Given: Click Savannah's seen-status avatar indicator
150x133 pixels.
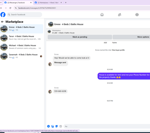Looking at the screenshot, I should [x=41, y=56].
